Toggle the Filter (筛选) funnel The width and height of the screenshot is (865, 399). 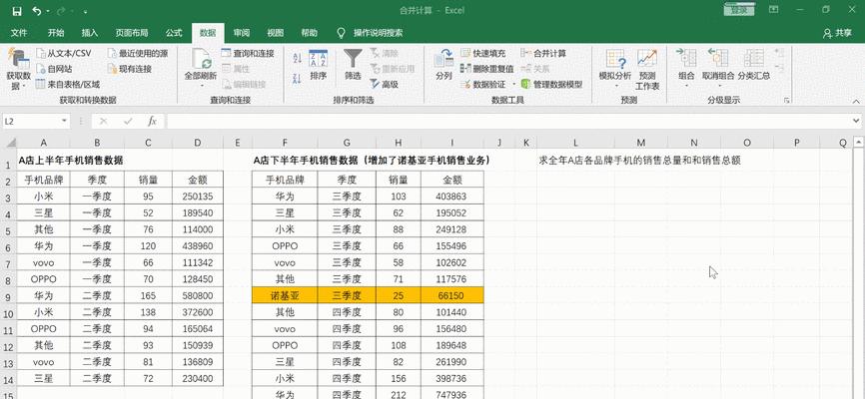(x=353, y=65)
